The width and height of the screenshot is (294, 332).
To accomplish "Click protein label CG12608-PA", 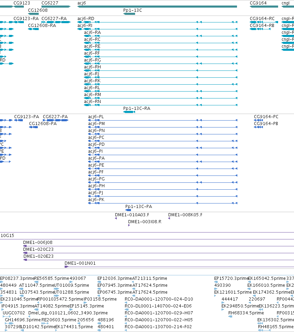I will [x=43, y=124].
